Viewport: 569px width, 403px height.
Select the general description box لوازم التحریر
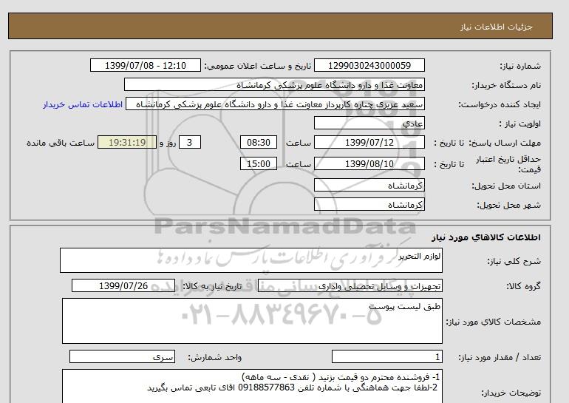[251, 260]
